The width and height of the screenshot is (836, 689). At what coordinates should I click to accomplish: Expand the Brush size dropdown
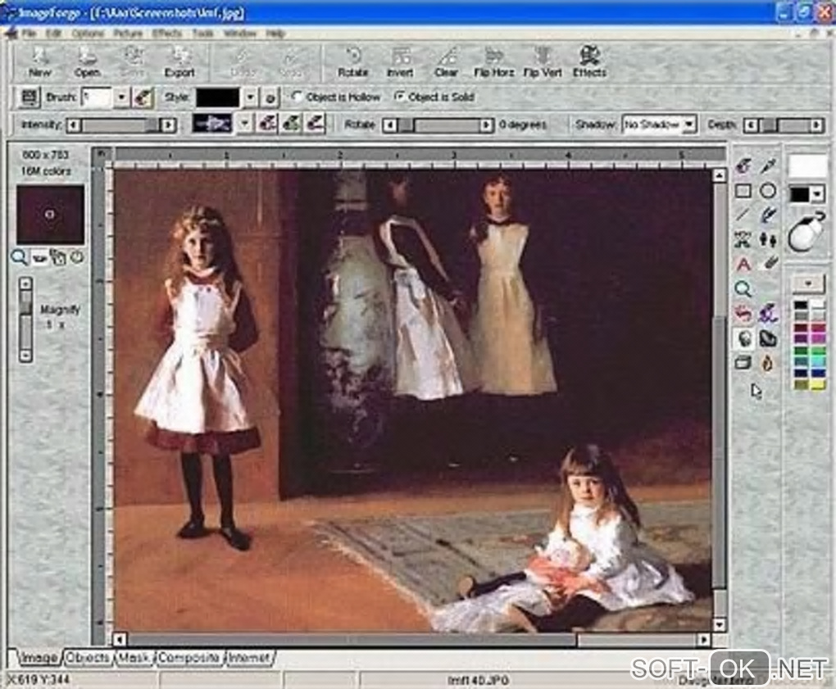pos(121,97)
